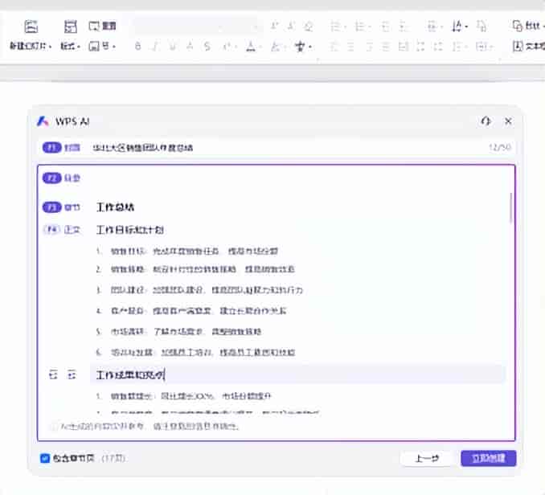This screenshot has width=545, height=495.
Task: Apply bullet list formatting
Action: 337,26
